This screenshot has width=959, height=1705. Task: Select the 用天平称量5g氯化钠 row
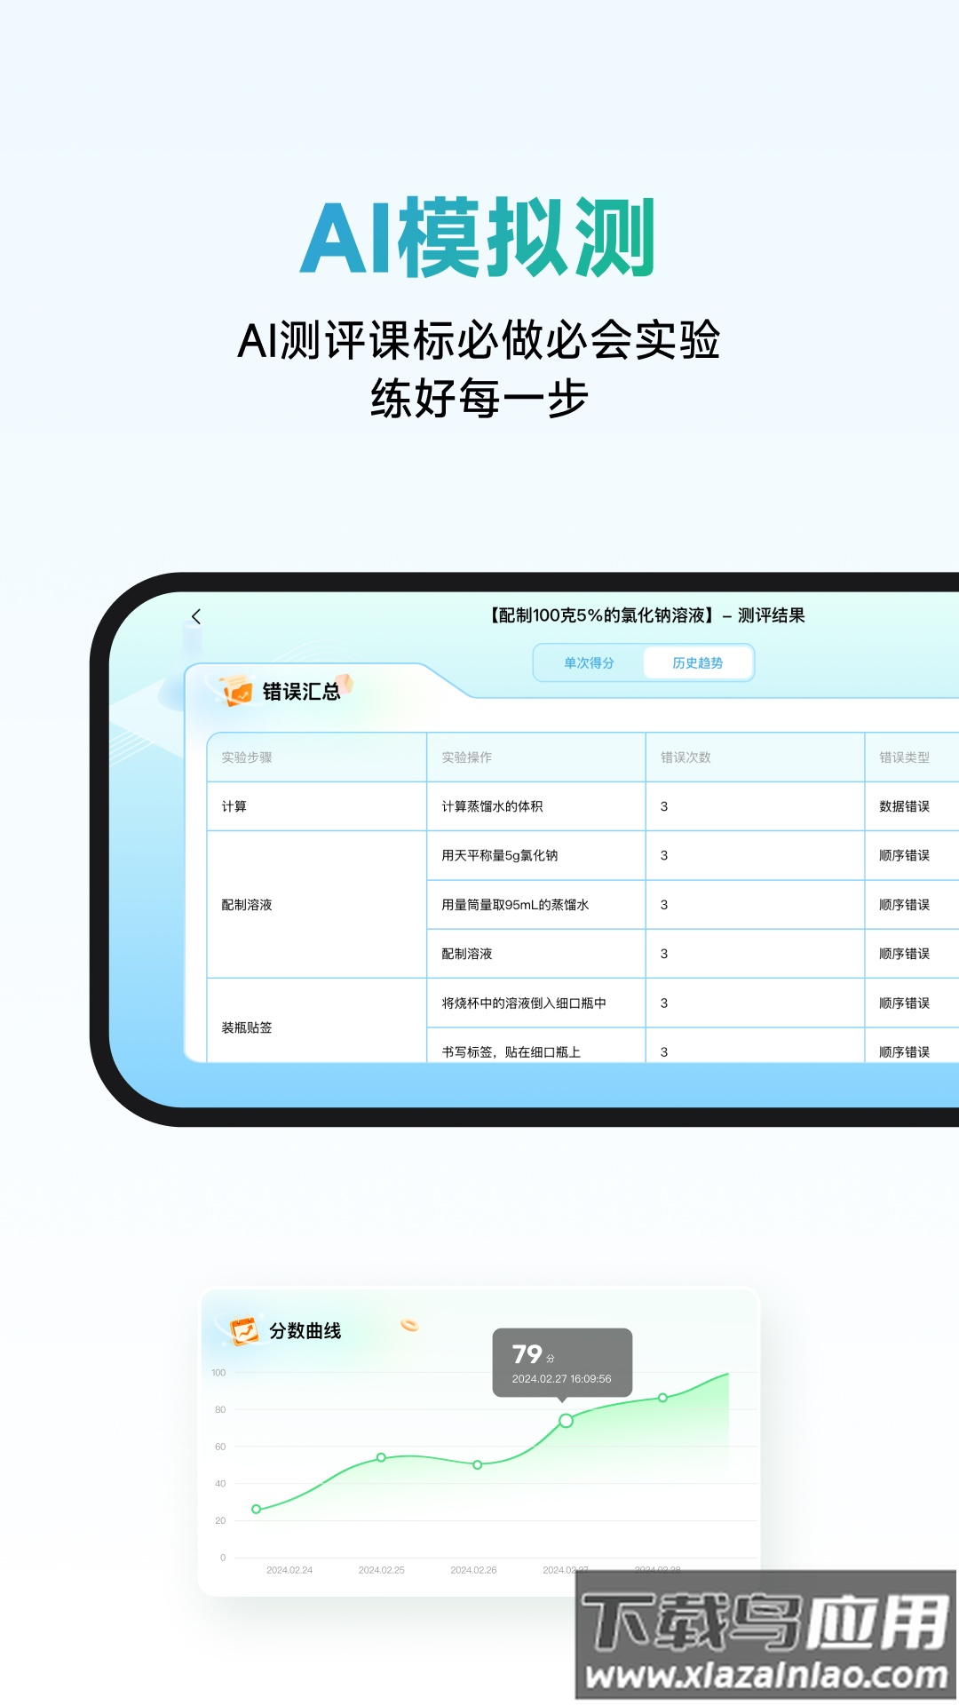tap(500, 855)
